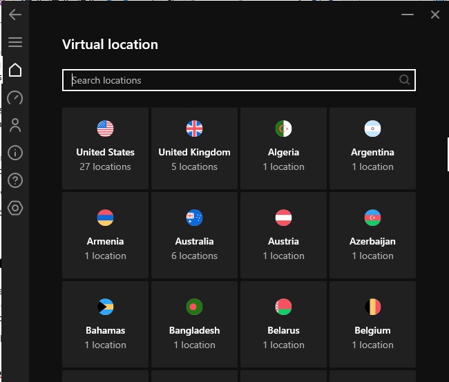This screenshot has height=382, width=449.
Task: Select the Bangladesh location tile
Action: click(x=194, y=324)
